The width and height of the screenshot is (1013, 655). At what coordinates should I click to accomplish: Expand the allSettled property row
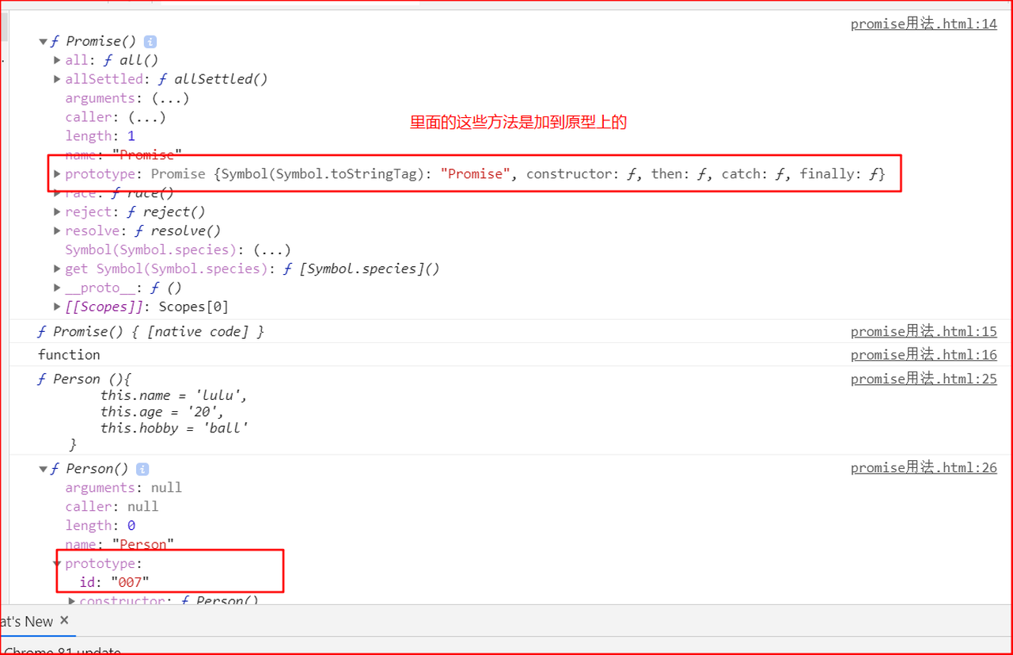pos(57,79)
